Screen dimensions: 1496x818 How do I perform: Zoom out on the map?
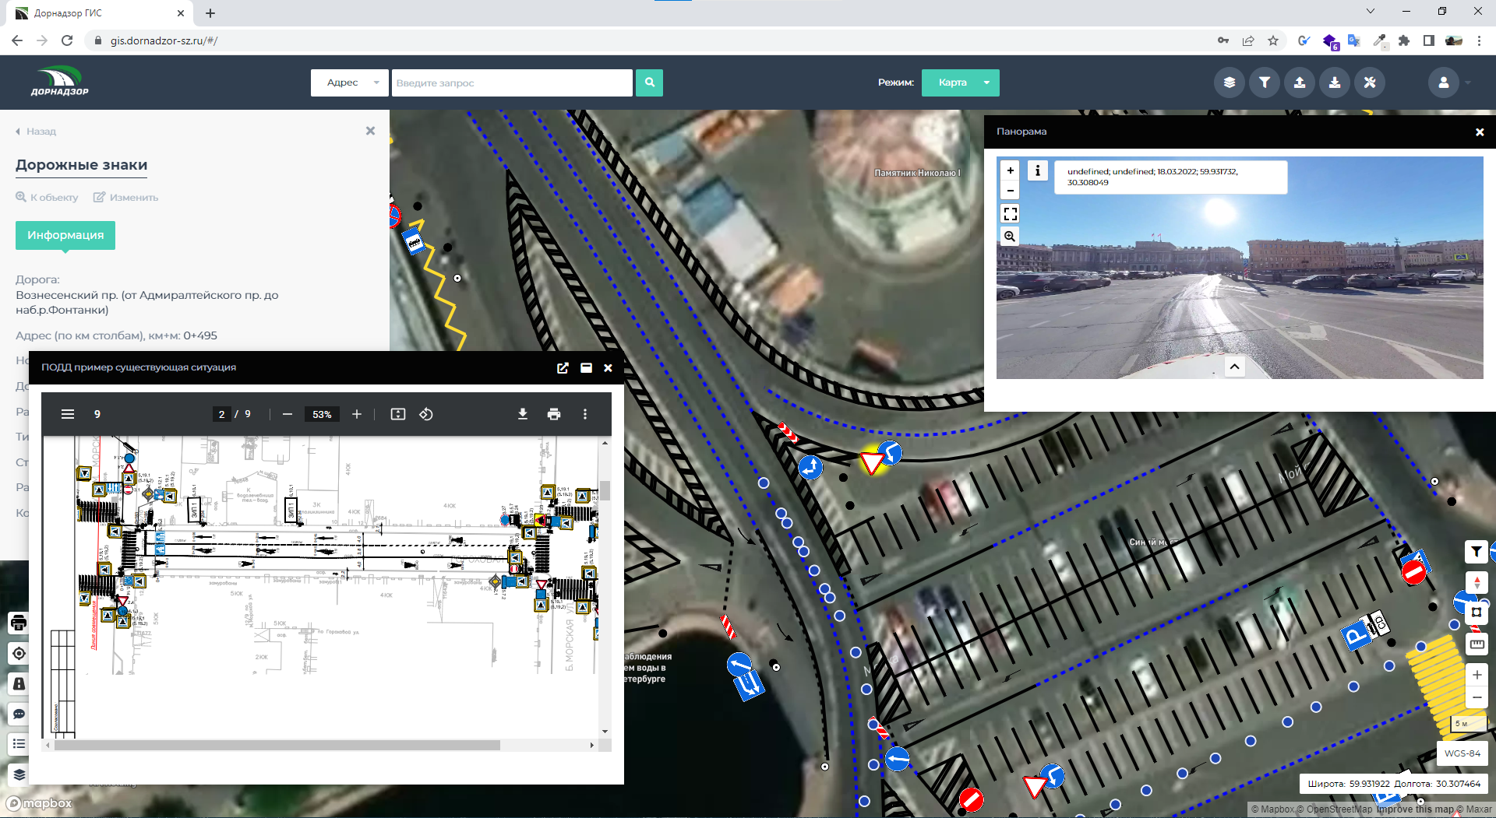(x=1477, y=697)
